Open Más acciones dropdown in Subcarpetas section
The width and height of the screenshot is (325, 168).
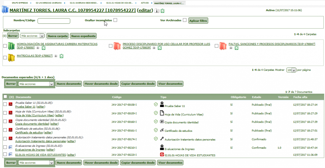tap(32, 36)
